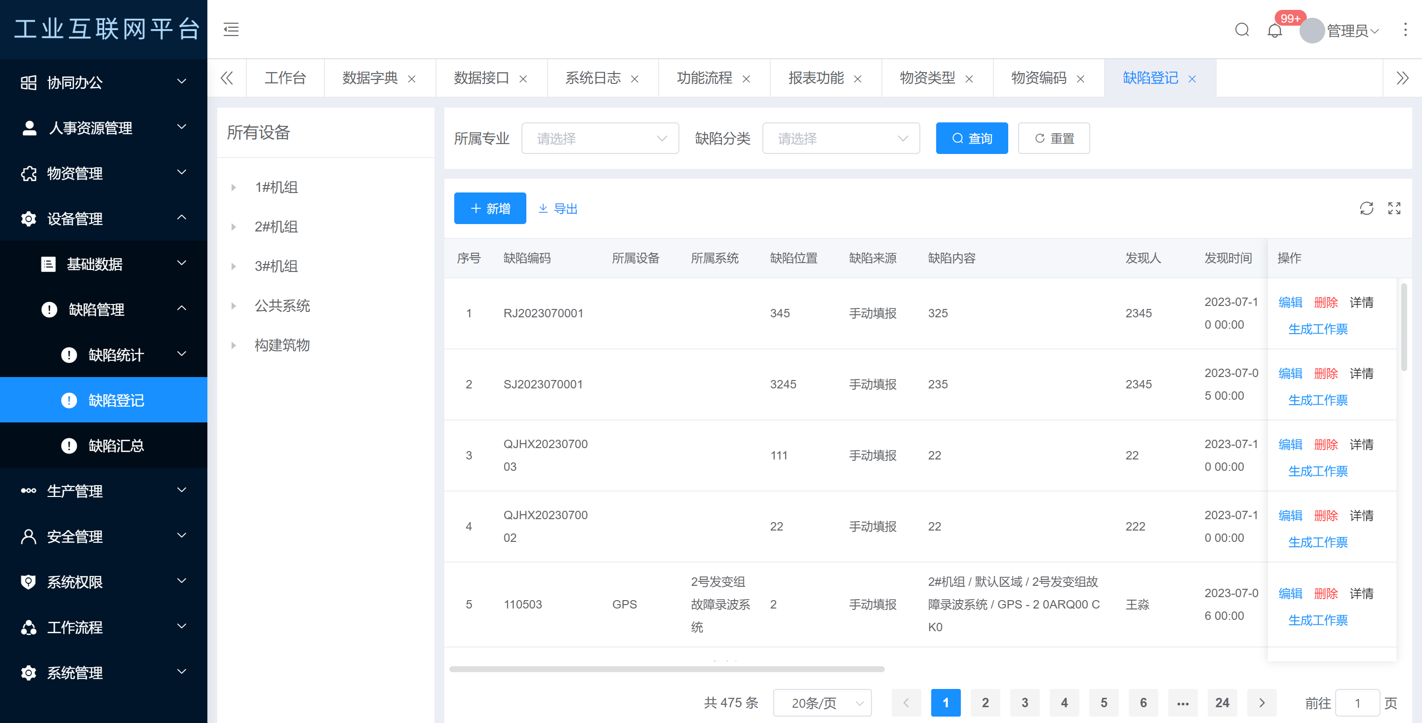Generate 生成工作票 for row 110503
Screen dimensions: 1422x723
[x=1318, y=620]
